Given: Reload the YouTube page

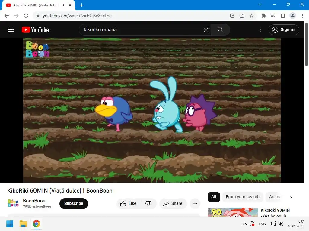Looking at the screenshot, I should 26,16.
